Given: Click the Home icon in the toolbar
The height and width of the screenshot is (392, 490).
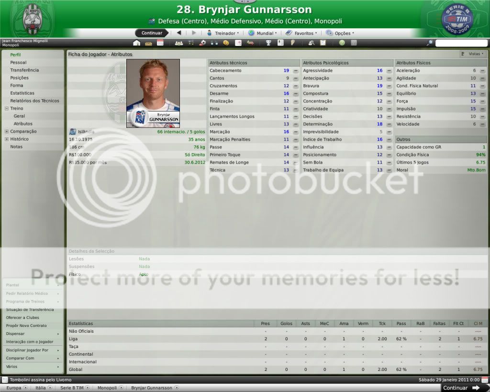Looking at the screenshot, I should tap(137, 43).
